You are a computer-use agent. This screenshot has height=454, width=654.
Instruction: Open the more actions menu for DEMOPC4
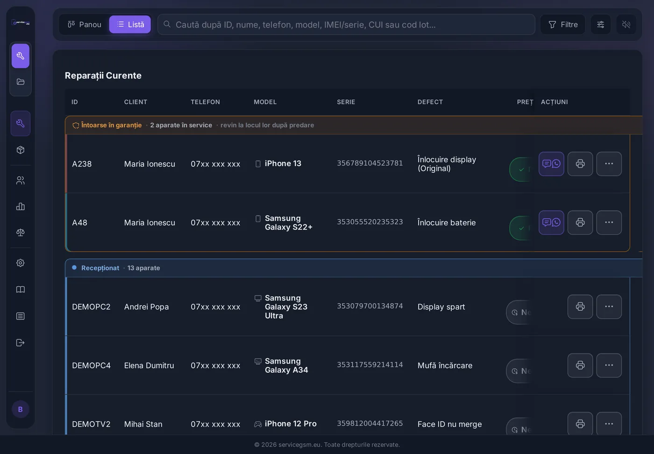pos(609,365)
